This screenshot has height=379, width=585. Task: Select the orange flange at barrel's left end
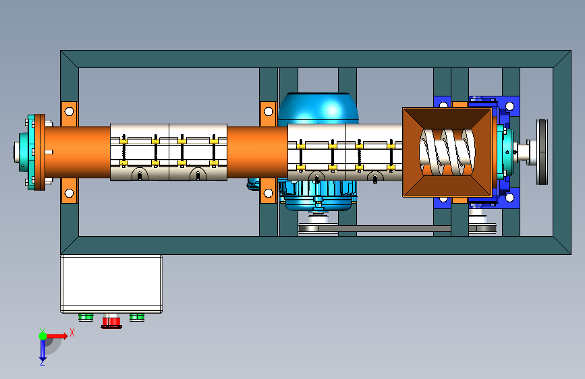(x=40, y=152)
